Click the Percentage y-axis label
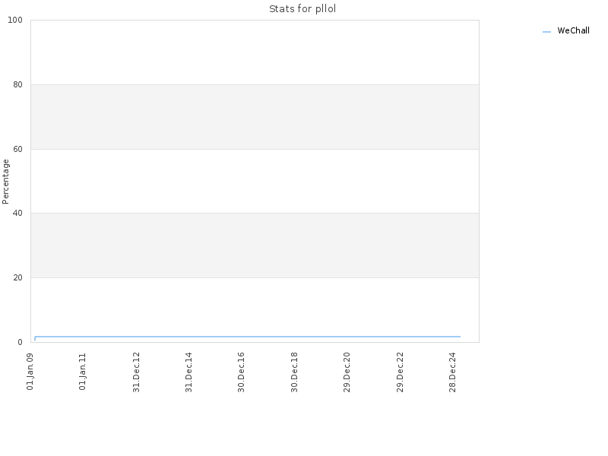The height and width of the screenshot is (456, 608). [x=5, y=182]
